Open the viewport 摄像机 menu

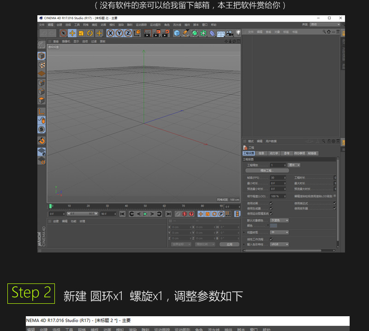66,42
